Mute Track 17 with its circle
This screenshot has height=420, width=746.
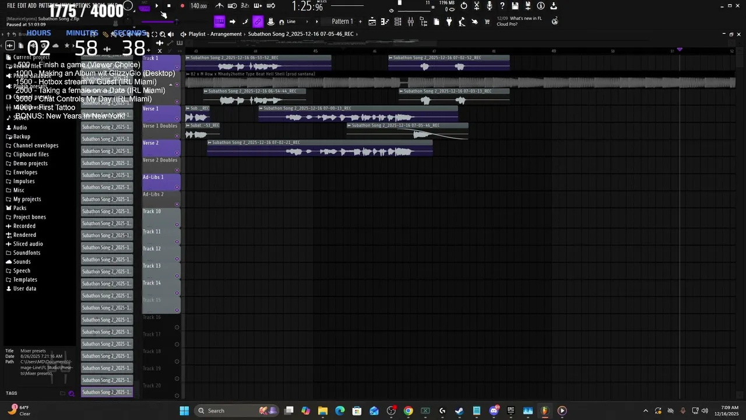pyautogui.click(x=177, y=344)
